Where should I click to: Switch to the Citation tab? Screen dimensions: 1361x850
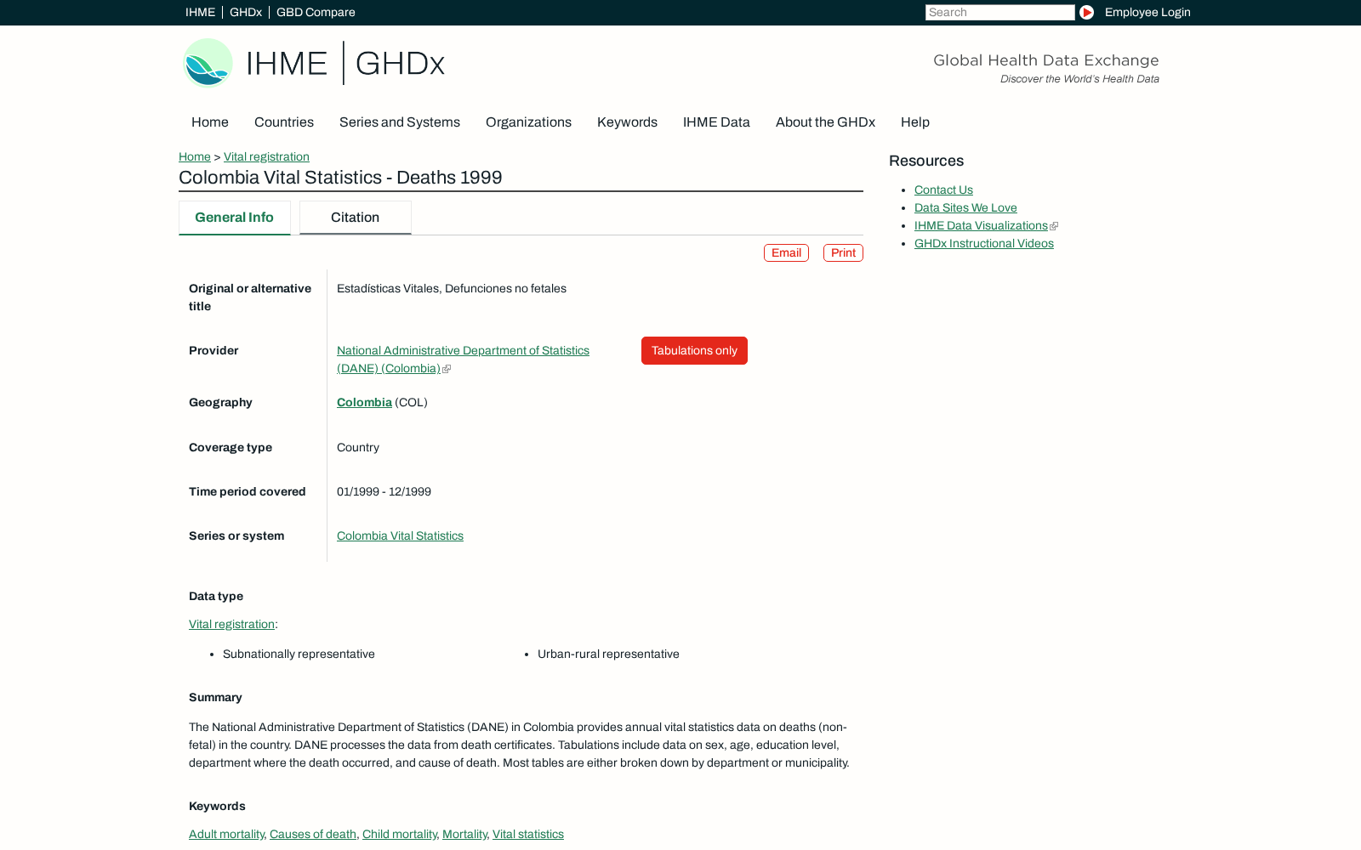[356, 218]
